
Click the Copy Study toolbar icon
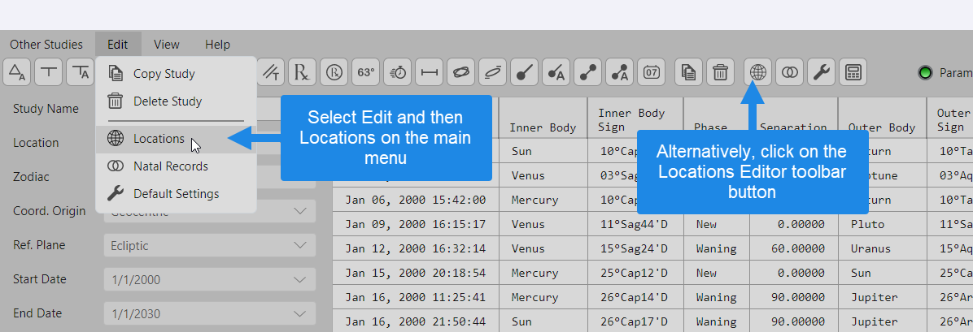tap(688, 72)
